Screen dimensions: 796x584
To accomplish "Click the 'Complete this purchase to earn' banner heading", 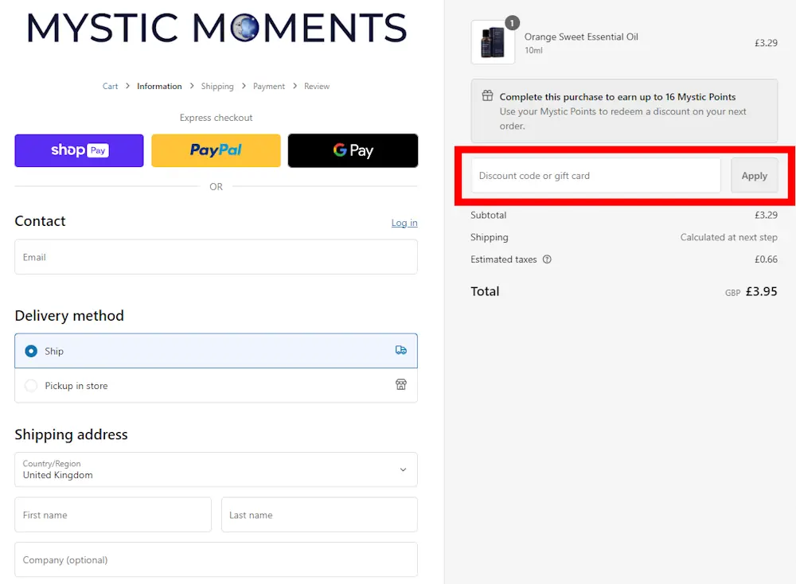I will (x=618, y=97).
